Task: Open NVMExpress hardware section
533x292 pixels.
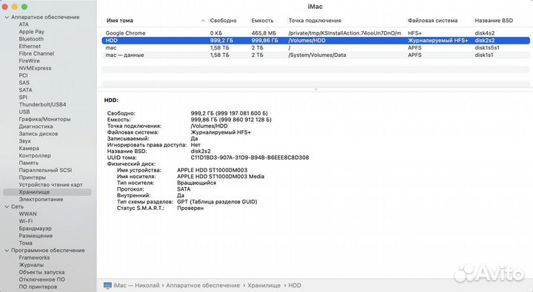Action: [x=35, y=68]
